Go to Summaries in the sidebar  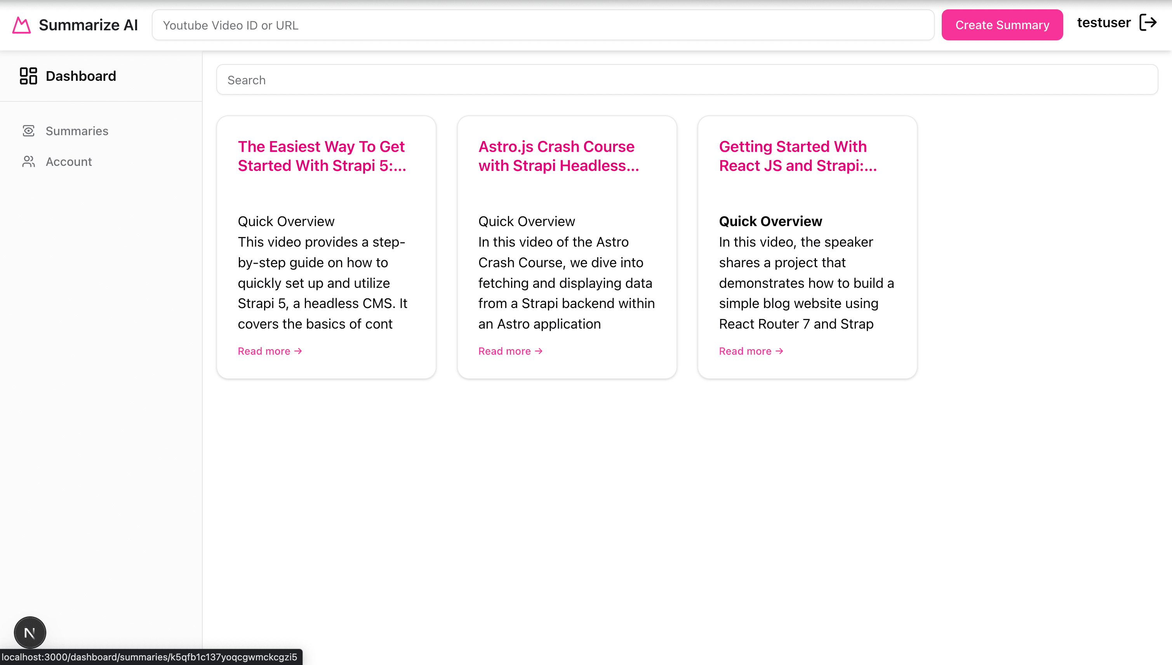[77, 131]
